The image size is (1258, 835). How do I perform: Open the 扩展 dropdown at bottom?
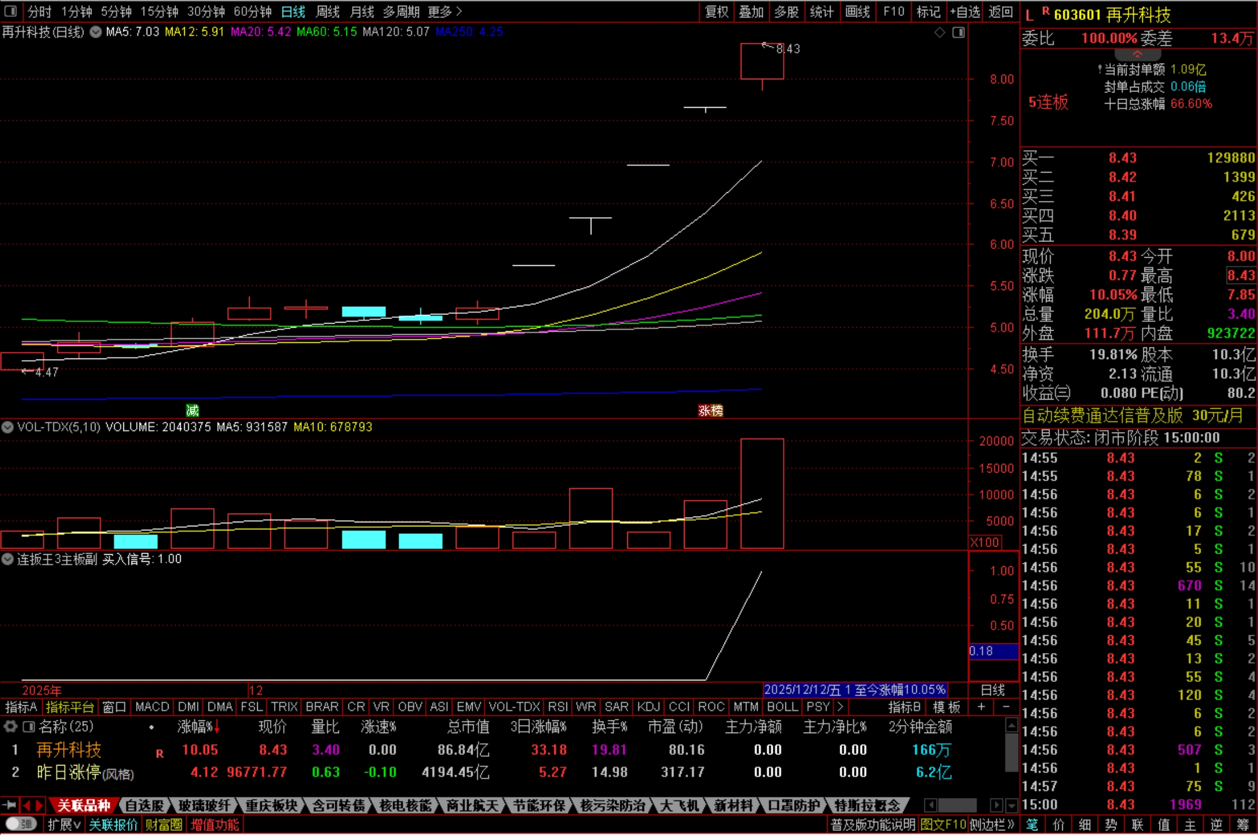pos(63,825)
